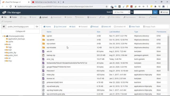The image size is (170, 96).
Task: Expand the public_html folder in tree
Action: pos(5,55)
